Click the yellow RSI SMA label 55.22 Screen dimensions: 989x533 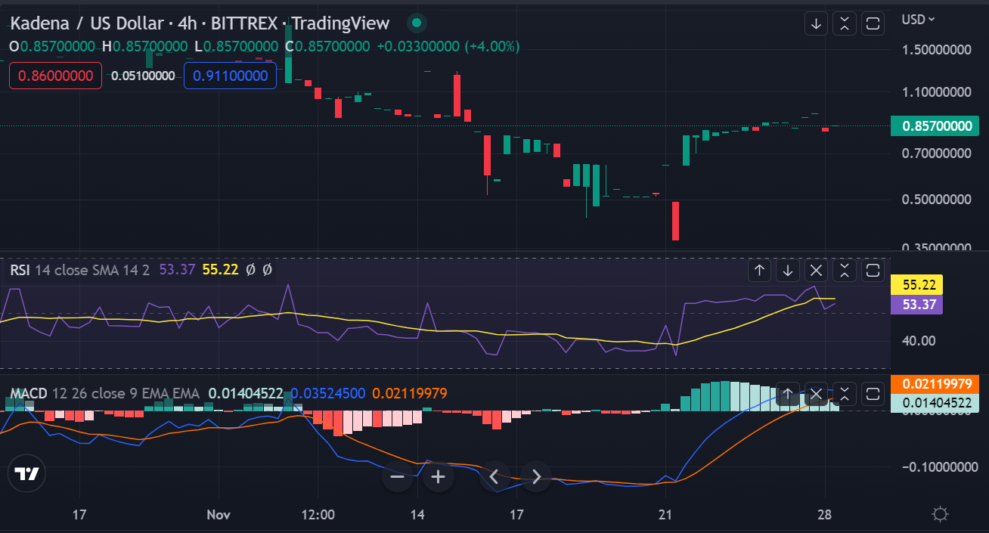click(x=917, y=285)
